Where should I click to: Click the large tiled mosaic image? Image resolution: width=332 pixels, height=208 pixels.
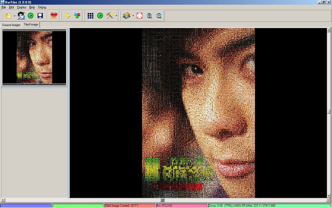pyautogui.click(x=198, y=113)
